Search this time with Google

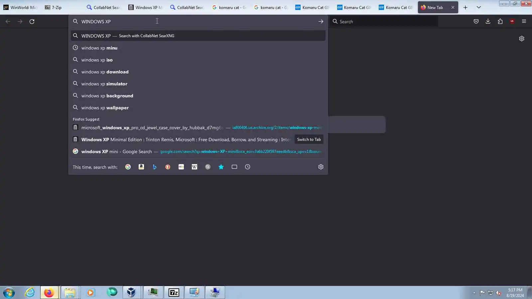pos(128,167)
